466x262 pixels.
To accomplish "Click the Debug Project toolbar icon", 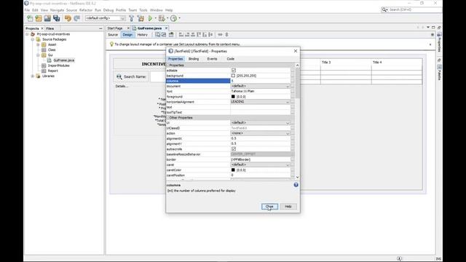I will click(162, 18).
